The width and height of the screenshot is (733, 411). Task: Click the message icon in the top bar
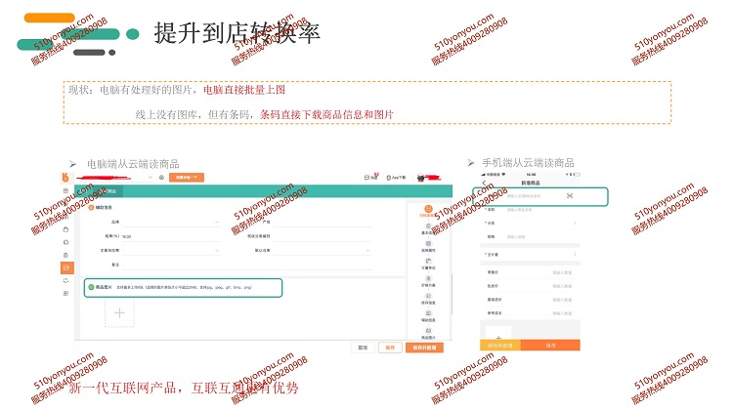[367, 178]
